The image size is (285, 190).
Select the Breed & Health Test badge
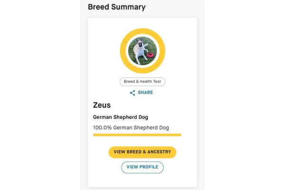[142, 81]
